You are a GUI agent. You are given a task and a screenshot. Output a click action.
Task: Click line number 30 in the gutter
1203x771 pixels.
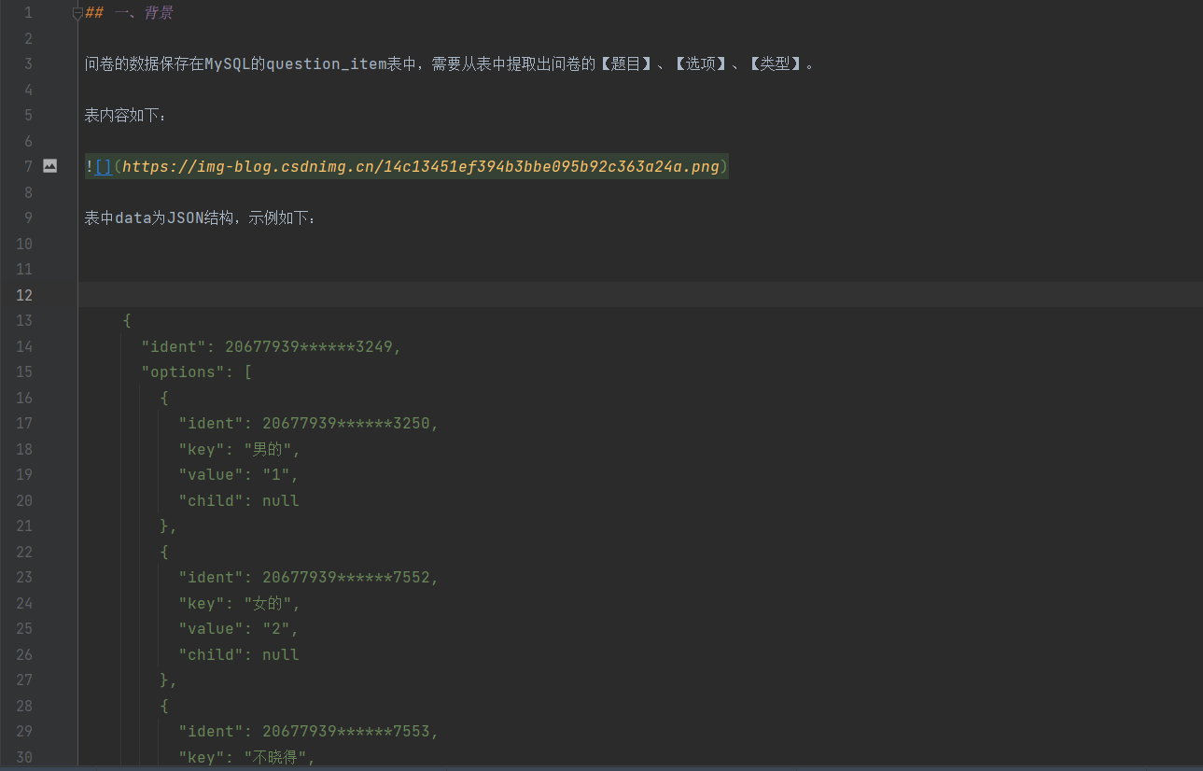tap(23, 757)
